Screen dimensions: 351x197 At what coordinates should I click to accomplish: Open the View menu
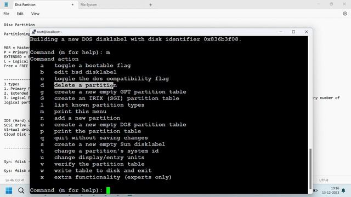click(x=35, y=14)
